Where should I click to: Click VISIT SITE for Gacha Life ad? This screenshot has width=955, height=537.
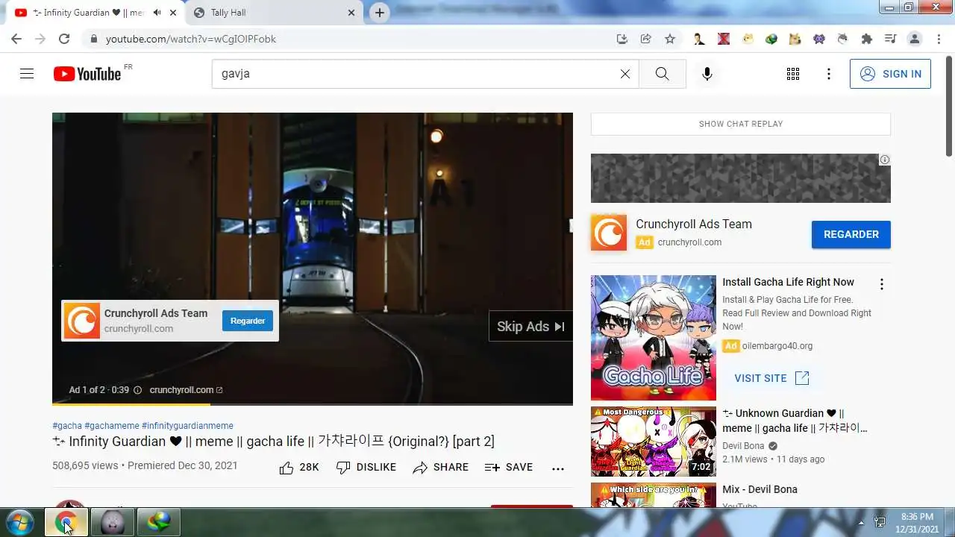(x=772, y=378)
